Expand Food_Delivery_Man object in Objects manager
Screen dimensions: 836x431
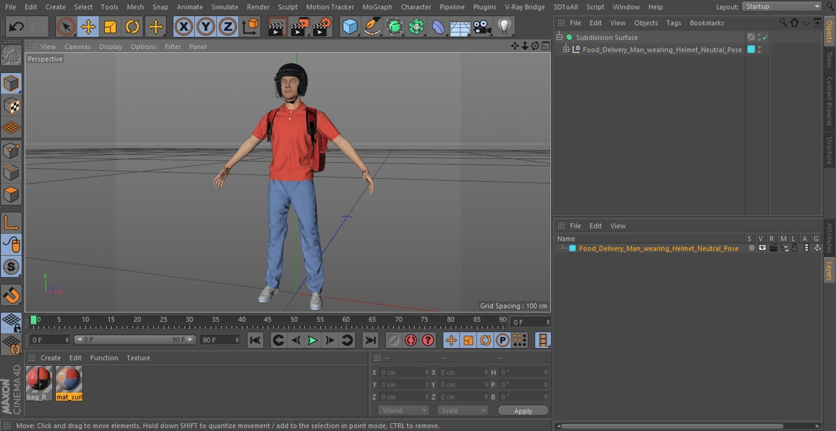[566, 50]
